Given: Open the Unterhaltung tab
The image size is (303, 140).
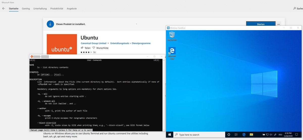Looking at the screenshot, I should (40, 8).
